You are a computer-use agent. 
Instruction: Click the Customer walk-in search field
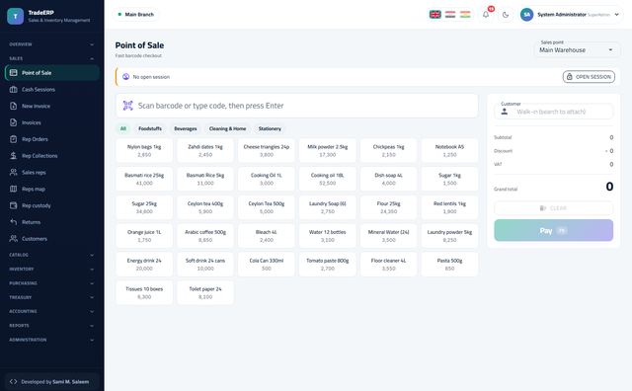[x=553, y=112]
